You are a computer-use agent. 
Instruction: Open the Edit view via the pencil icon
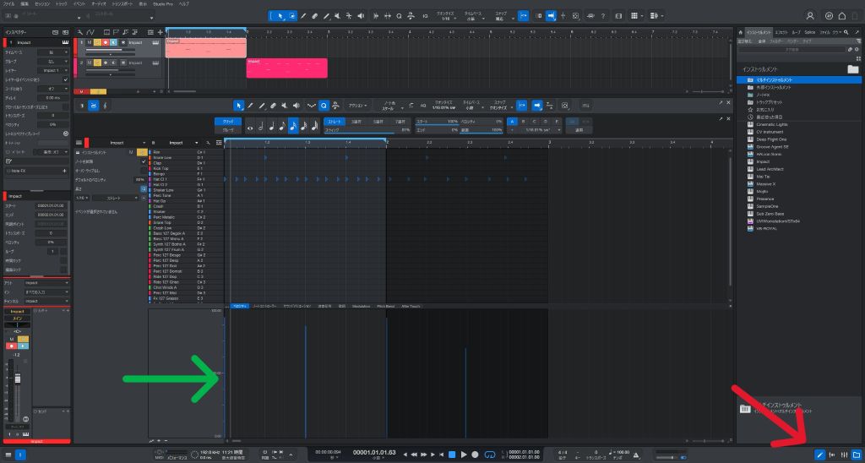[819, 455]
